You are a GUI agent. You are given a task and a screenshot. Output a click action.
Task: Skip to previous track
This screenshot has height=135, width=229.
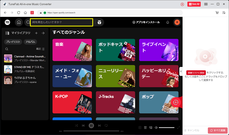click(83, 126)
